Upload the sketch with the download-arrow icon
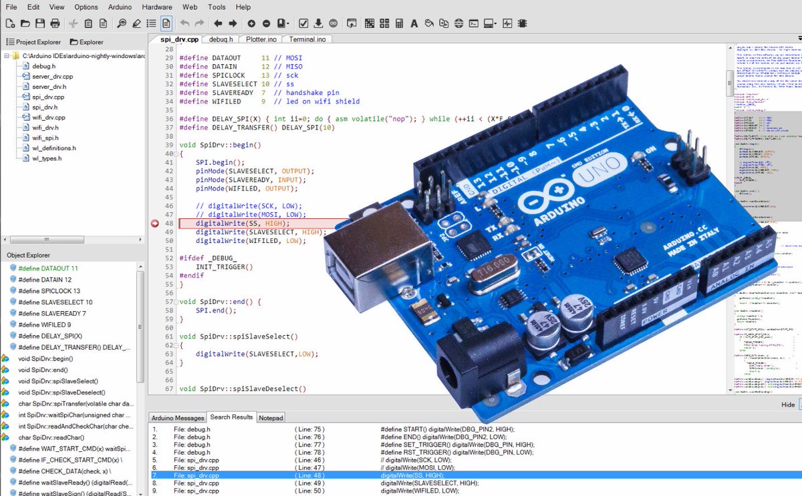Image resolution: width=802 pixels, height=496 pixels. (x=318, y=23)
